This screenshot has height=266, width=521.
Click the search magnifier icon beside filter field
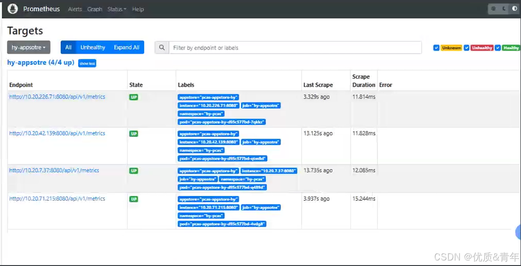[x=162, y=47]
